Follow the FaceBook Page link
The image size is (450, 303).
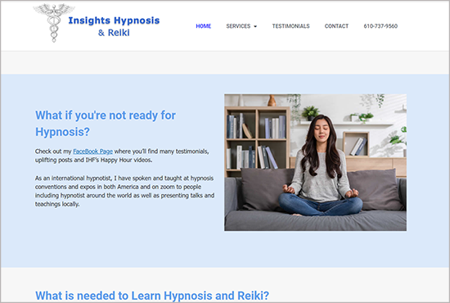(92, 151)
